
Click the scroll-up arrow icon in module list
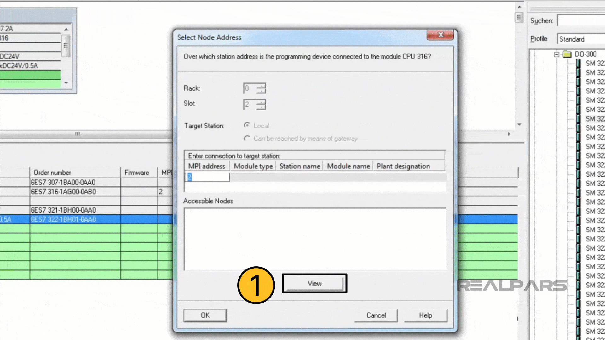pyautogui.click(x=66, y=29)
